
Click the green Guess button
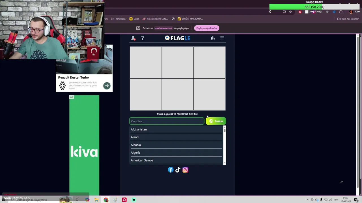(216, 121)
